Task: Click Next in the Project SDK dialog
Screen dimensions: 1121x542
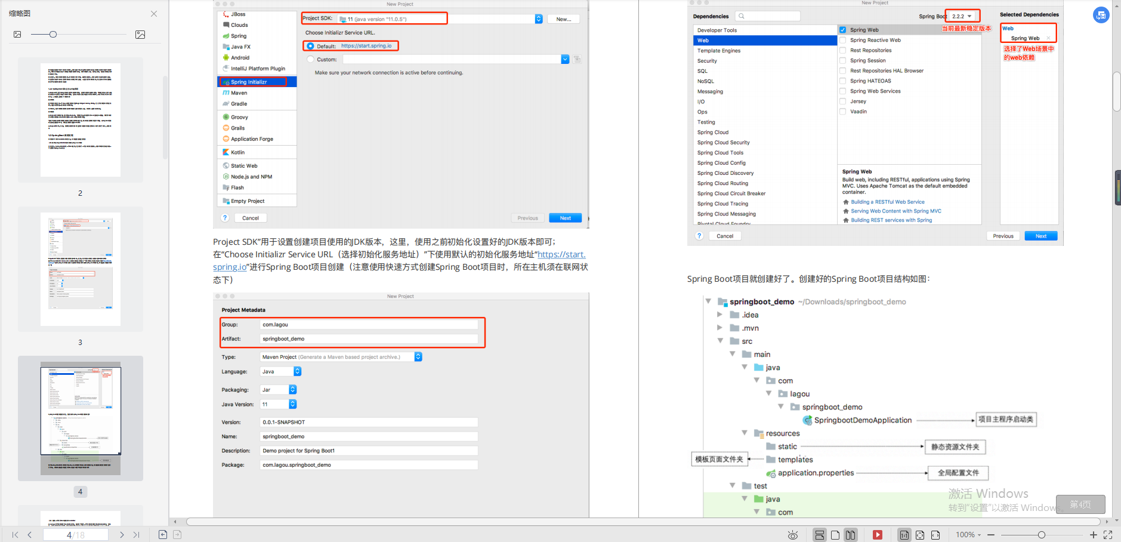Action: click(565, 218)
